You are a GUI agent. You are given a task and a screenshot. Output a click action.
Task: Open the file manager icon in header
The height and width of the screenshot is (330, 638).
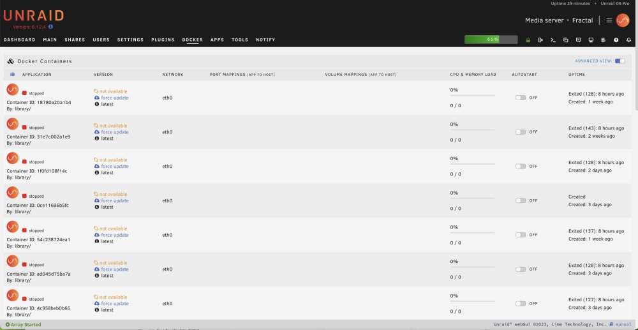[x=565, y=40]
